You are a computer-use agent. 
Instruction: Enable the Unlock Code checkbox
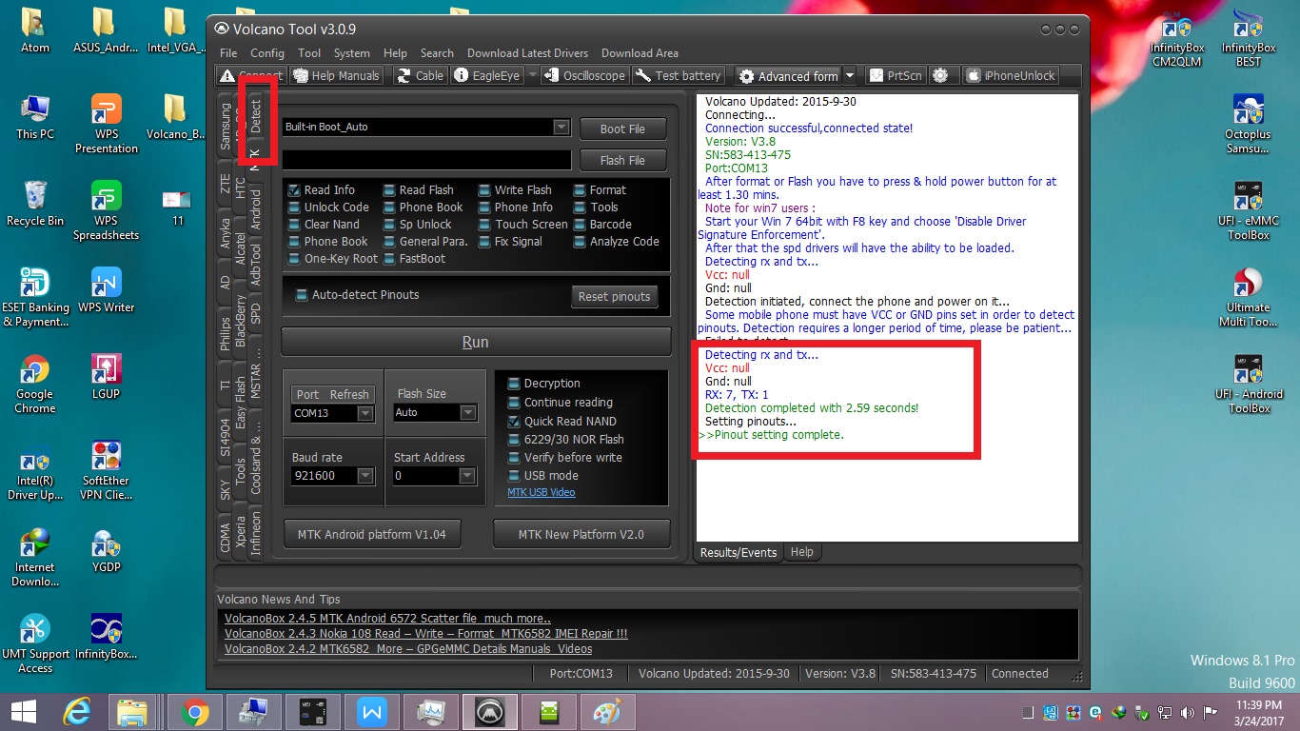coord(294,207)
